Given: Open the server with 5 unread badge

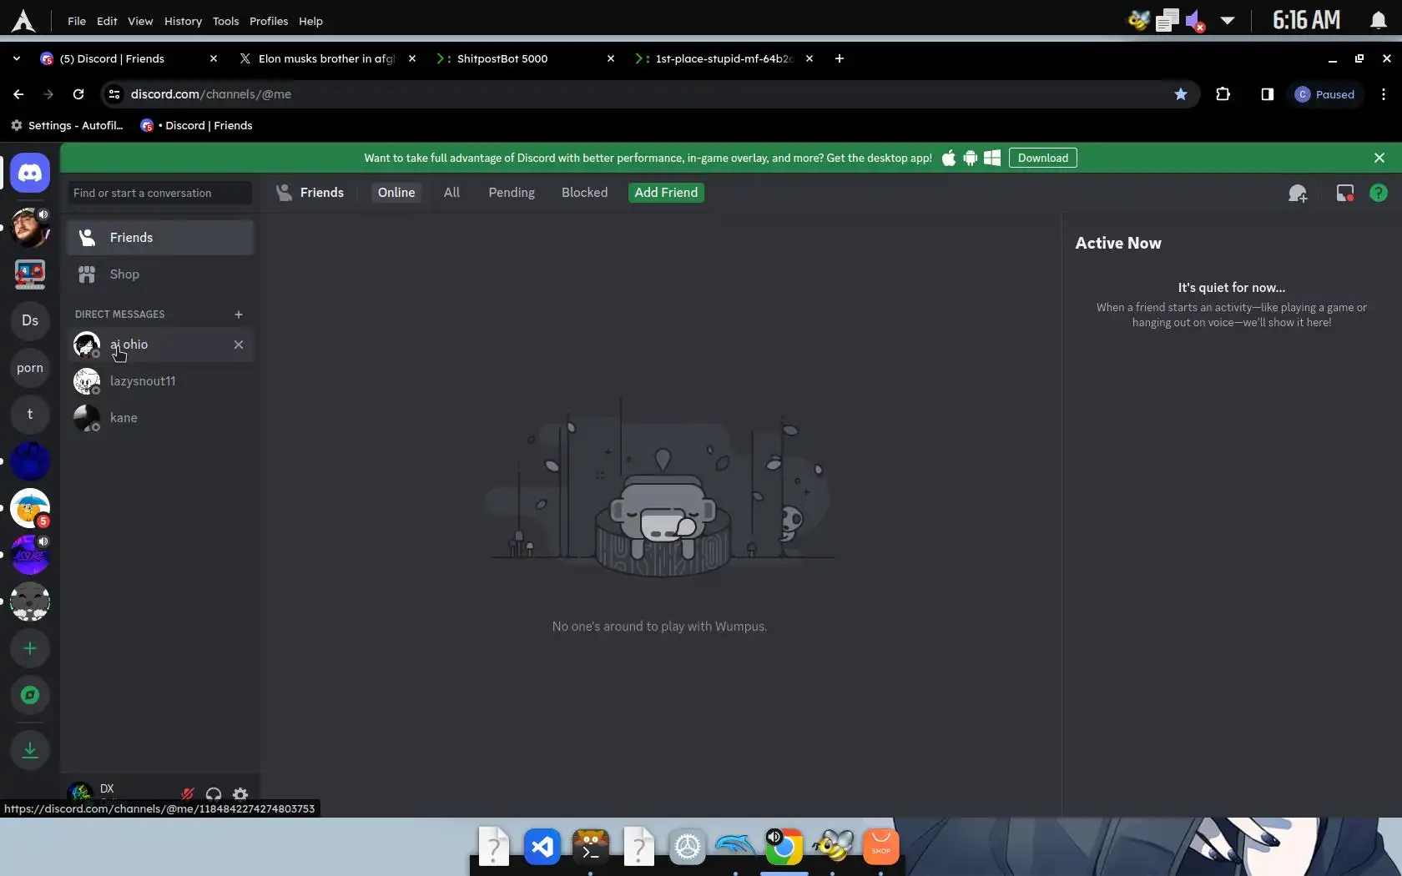Looking at the screenshot, I should (30, 508).
